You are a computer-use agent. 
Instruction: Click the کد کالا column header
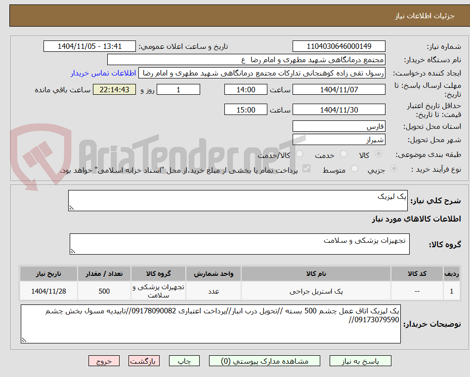click(x=417, y=274)
